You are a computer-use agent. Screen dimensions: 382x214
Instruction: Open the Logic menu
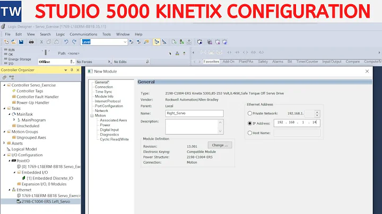point(60,34)
